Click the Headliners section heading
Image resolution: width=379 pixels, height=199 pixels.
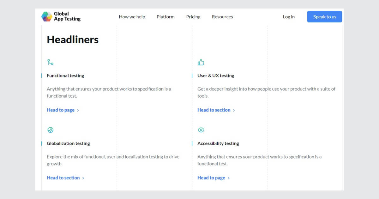tap(73, 39)
